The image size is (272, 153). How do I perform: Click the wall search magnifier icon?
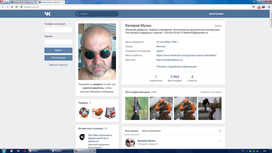pos(220,131)
